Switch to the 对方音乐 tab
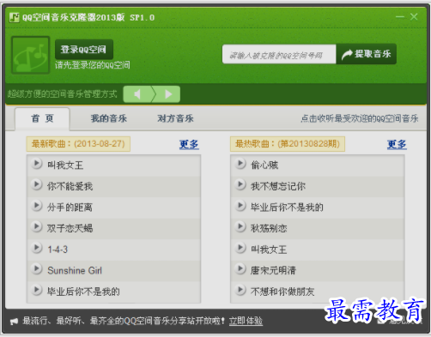 pyautogui.click(x=175, y=118)
